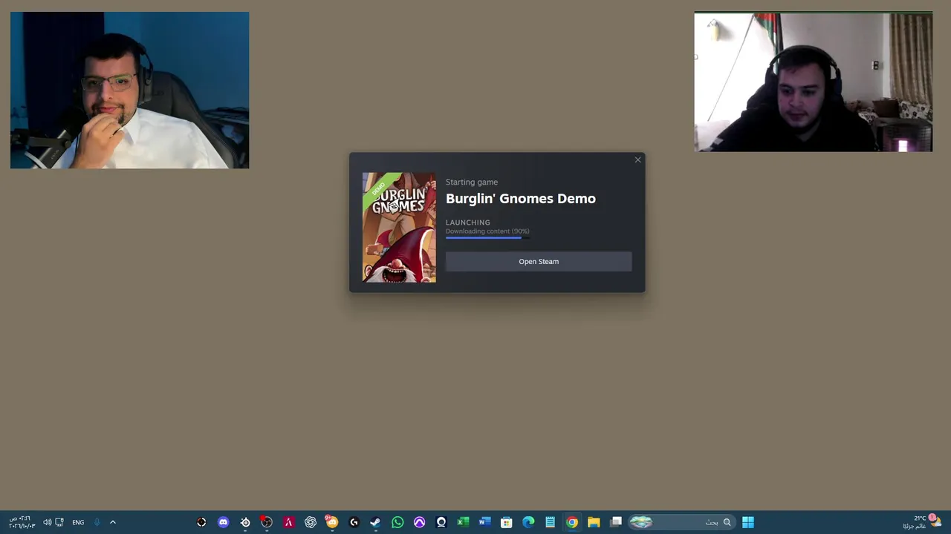
Task: Open Discord from the taskbar
Action: (x=223, y=522)
